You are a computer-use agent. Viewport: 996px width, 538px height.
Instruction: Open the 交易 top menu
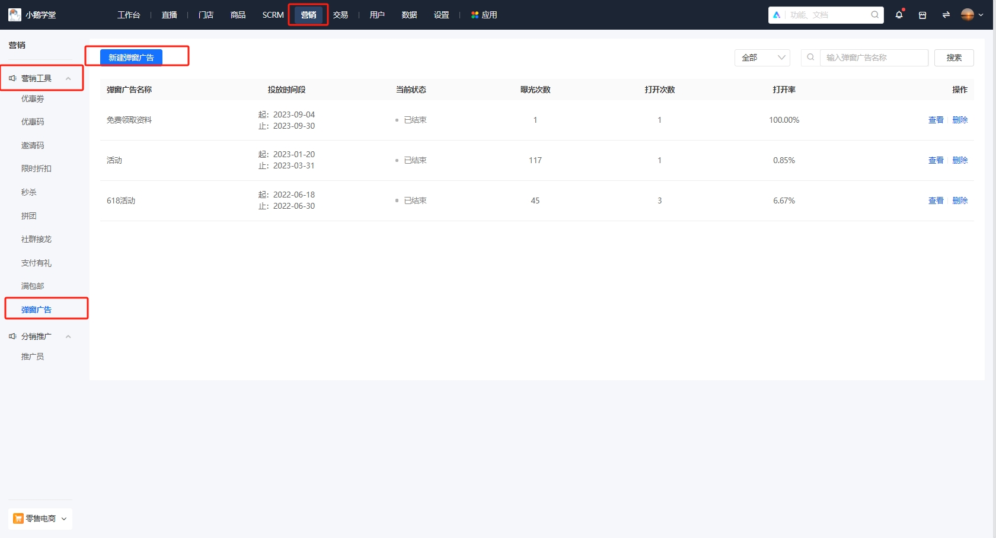point(340,15)
